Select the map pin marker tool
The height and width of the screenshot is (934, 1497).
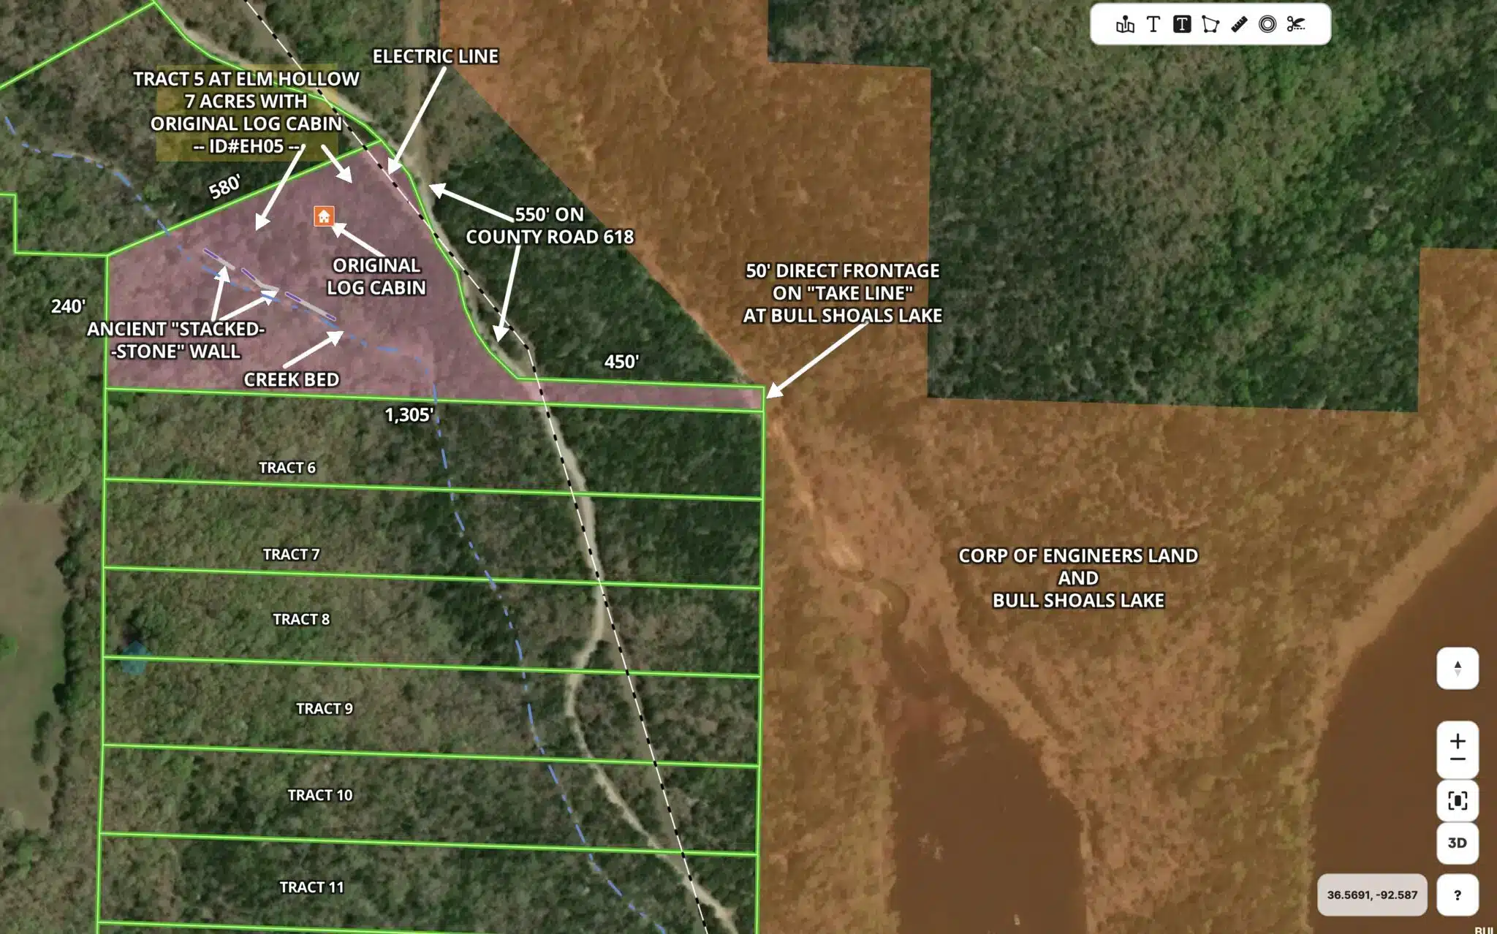click(1125, 24)
